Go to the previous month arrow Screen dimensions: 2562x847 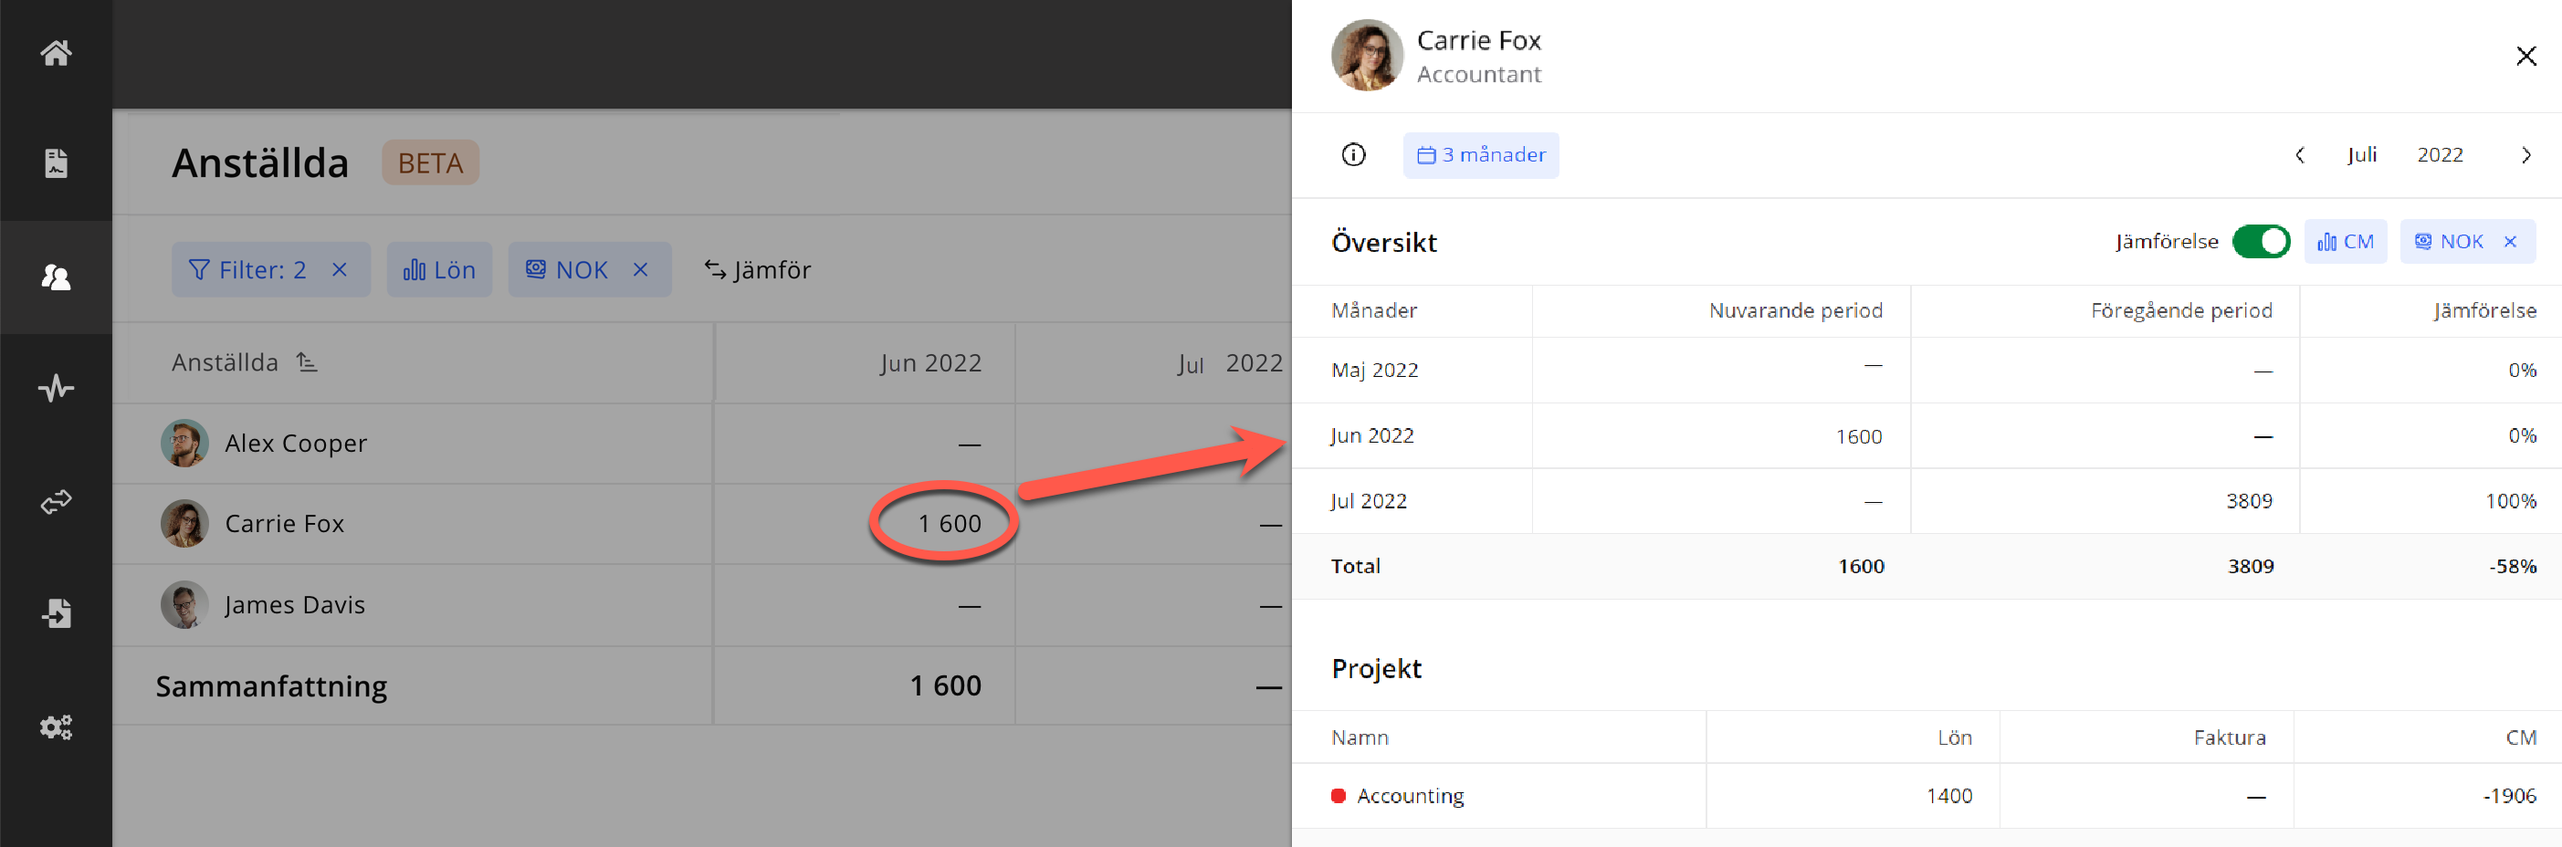2299,155
